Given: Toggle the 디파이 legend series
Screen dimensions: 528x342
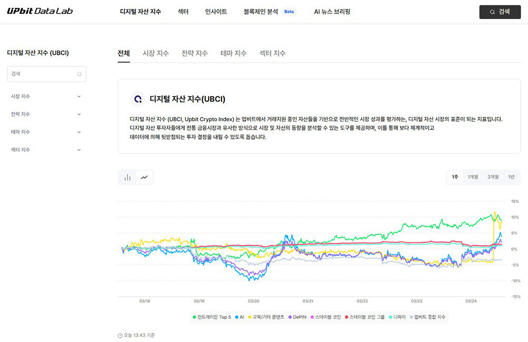Looking at the screenshot, I should click(x=398, y=317).
